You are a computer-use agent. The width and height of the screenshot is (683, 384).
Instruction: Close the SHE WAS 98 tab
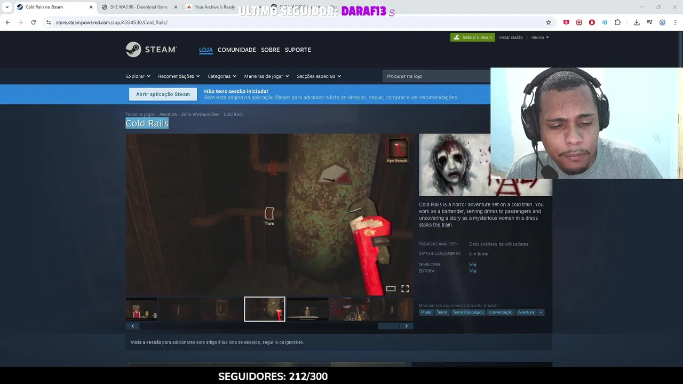176,7
